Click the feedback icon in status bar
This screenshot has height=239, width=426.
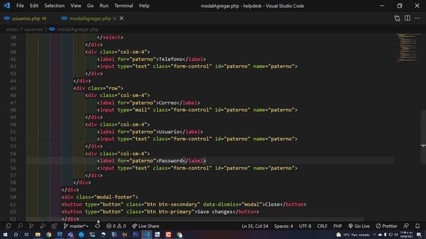coord(406,226)
